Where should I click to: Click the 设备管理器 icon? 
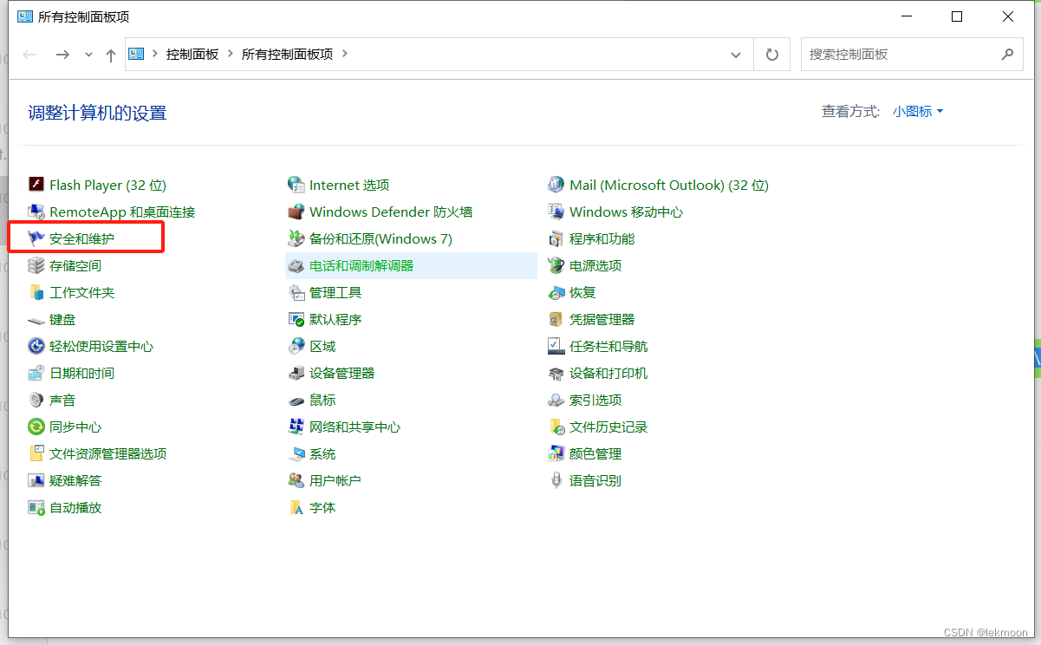coord(296,373)
